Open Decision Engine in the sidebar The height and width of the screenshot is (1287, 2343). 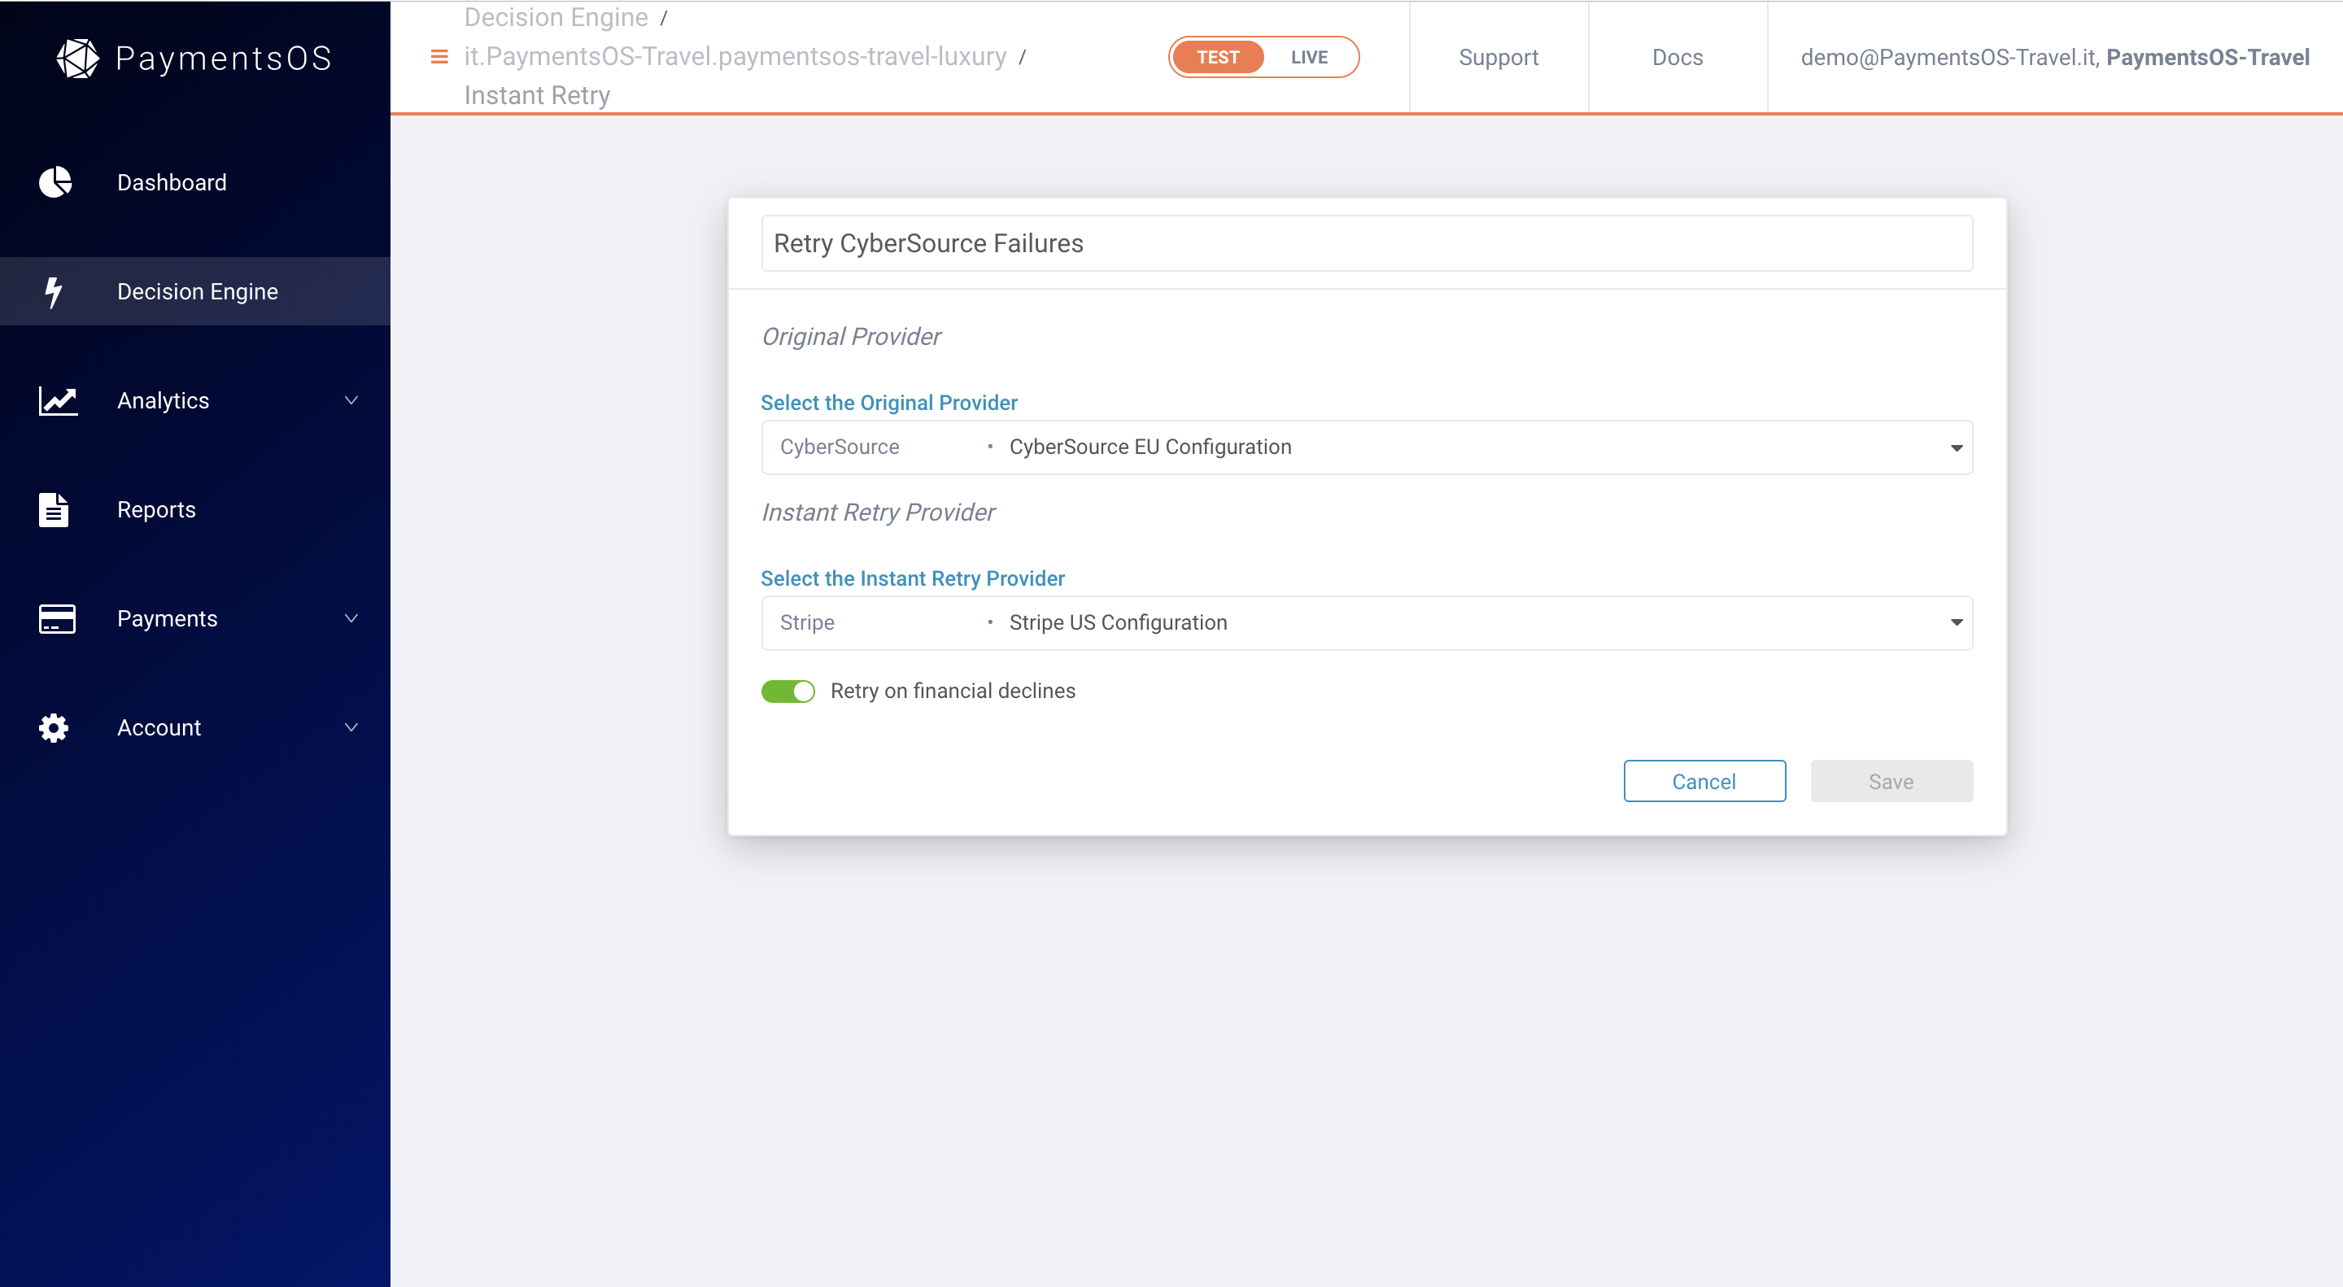(x=194, y=292)
